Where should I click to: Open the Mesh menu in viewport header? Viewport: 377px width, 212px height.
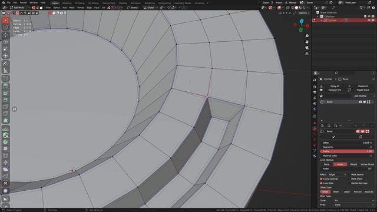tap(72, 8)
